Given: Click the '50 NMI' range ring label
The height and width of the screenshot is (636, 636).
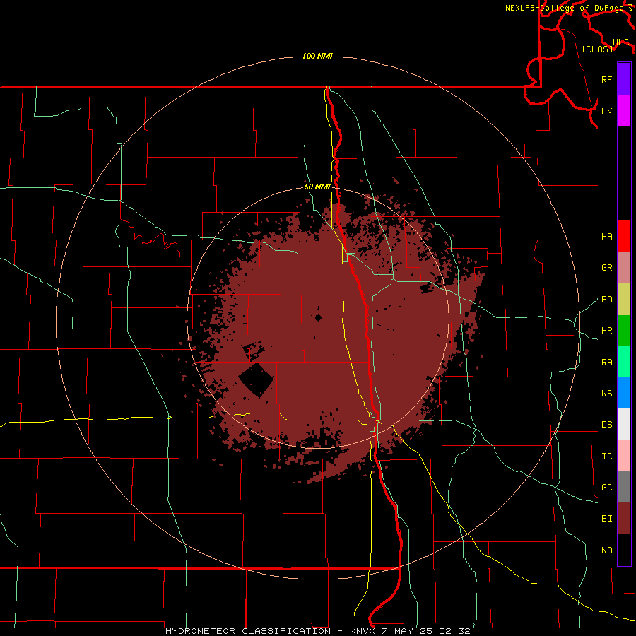Looking at the screenshot, I should (x=317, y=187).
